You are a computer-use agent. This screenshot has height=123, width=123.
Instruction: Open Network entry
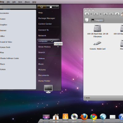coord(42,36)
